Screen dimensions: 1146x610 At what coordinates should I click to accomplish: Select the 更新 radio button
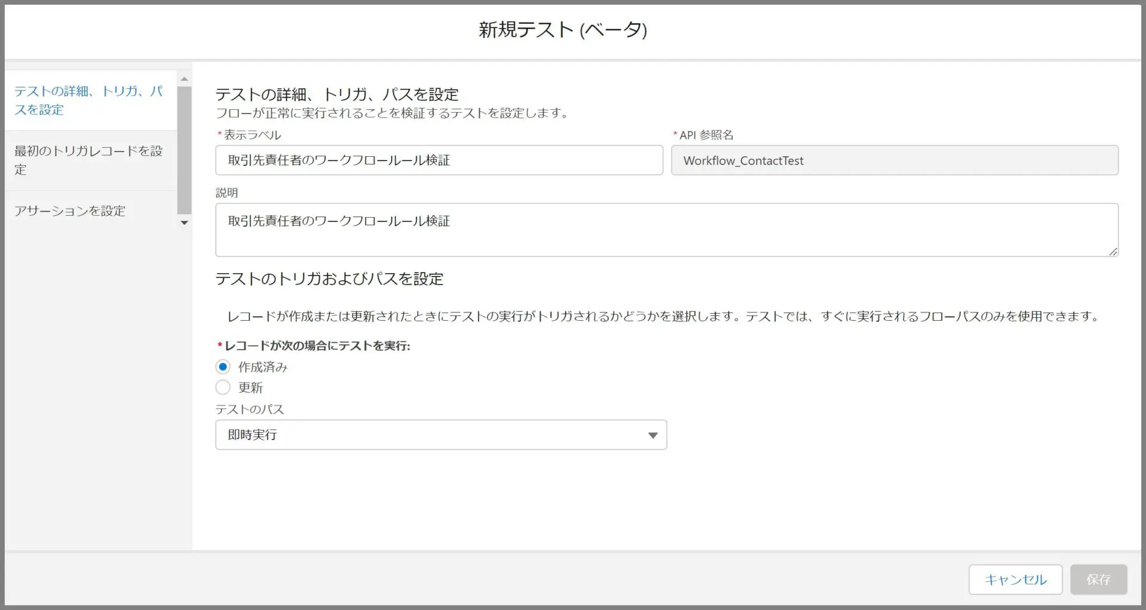[x=223, y=388]
